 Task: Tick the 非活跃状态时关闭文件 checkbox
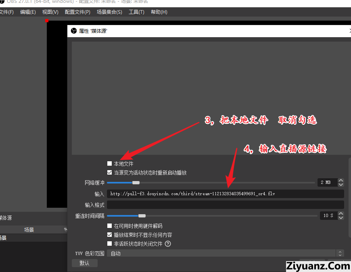point(109,244)
